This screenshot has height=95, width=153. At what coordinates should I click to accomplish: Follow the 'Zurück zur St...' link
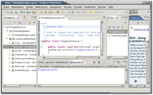[141, 29]
